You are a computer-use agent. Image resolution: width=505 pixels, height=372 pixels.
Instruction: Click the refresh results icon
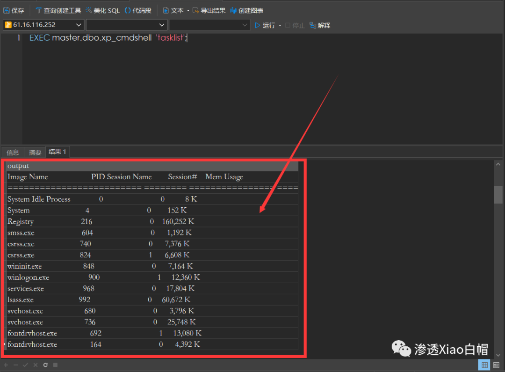[x=45, y=365]
